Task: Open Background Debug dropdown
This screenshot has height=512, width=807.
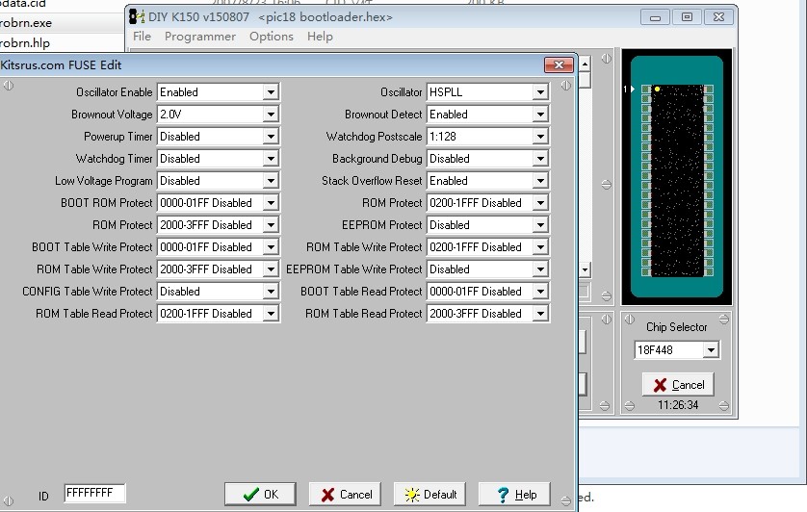Action: (x=540, y=159)
